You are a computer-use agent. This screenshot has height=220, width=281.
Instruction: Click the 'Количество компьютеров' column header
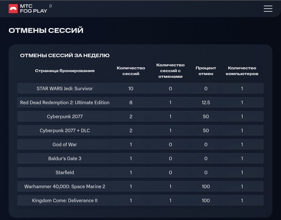pos(242,71)
